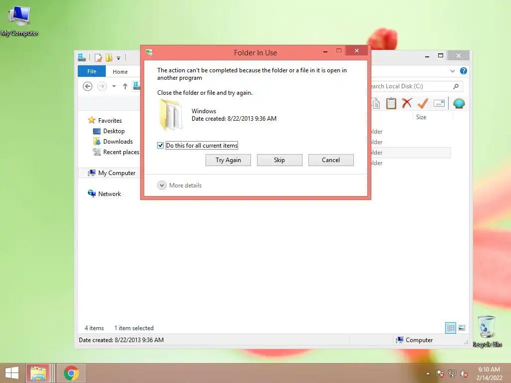Open the recent locations dropdown arrow

coord(114,86)
